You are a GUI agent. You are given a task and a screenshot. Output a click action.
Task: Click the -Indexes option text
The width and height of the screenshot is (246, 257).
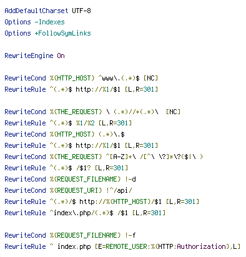tap(49, 22)
